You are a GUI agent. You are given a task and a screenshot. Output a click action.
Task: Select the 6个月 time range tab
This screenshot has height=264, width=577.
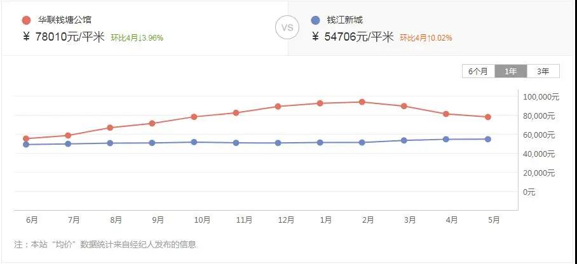(x=479, y=71)
